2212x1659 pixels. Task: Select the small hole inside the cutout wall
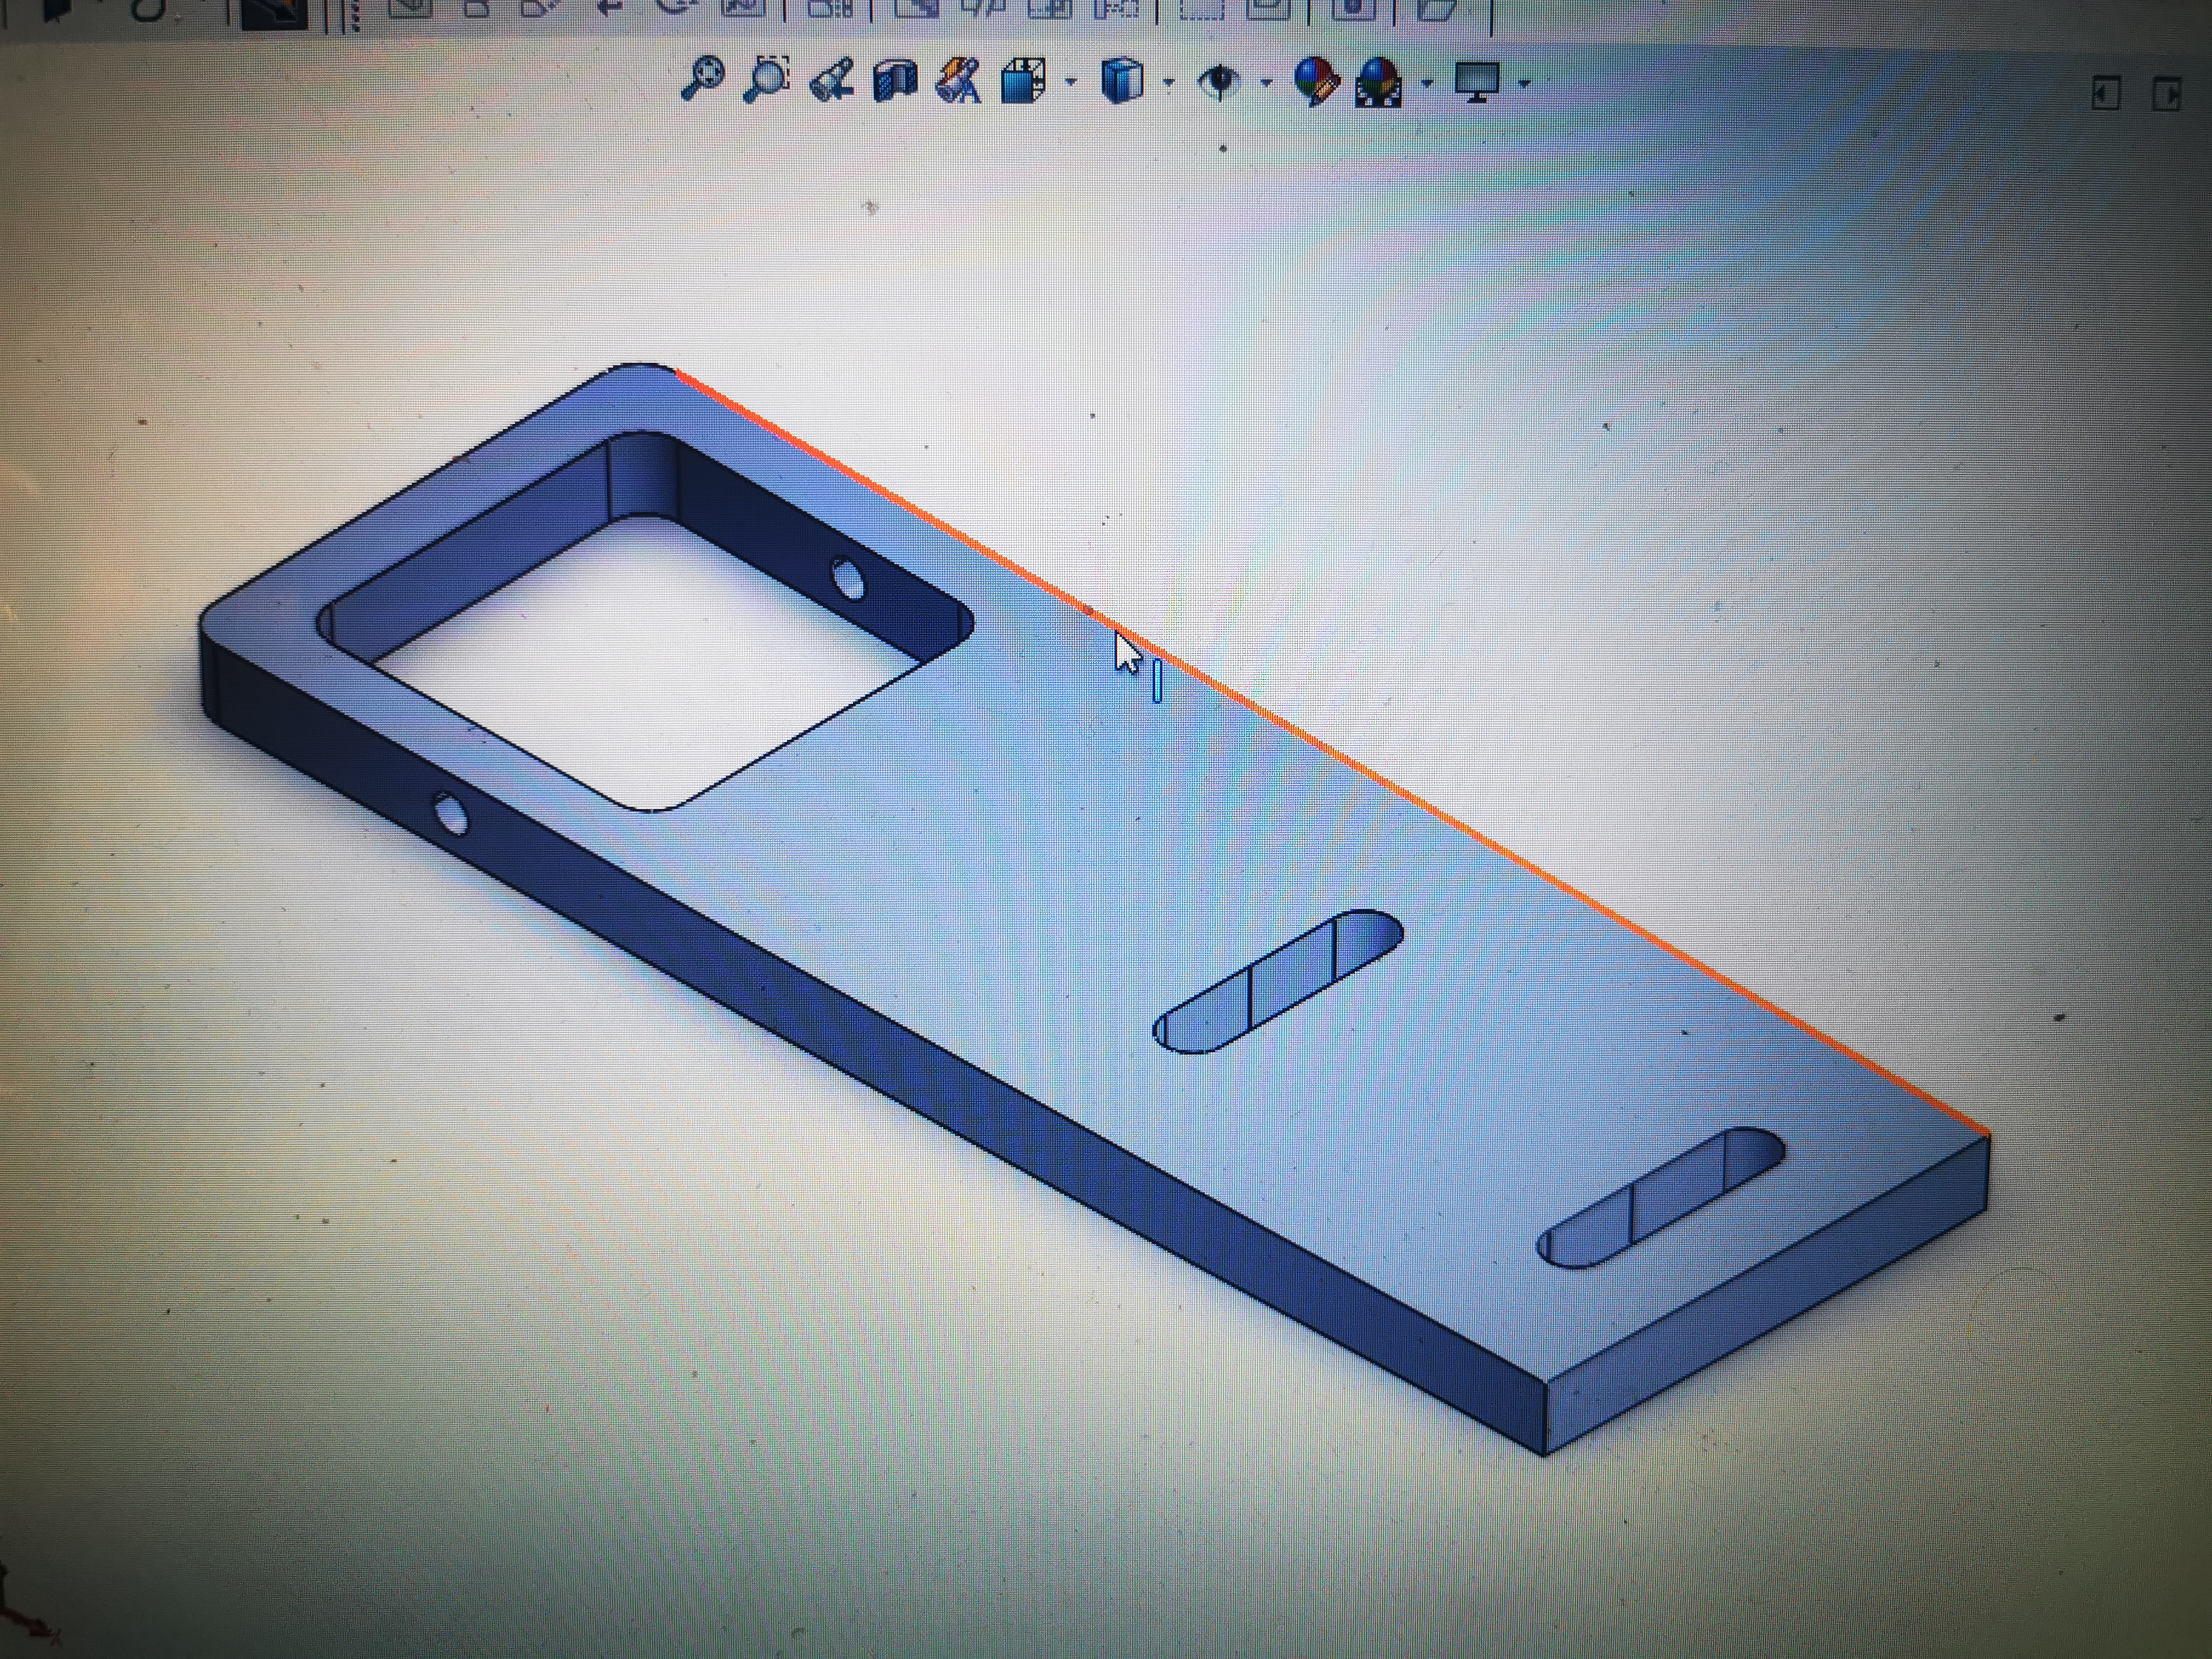point(847,579)
